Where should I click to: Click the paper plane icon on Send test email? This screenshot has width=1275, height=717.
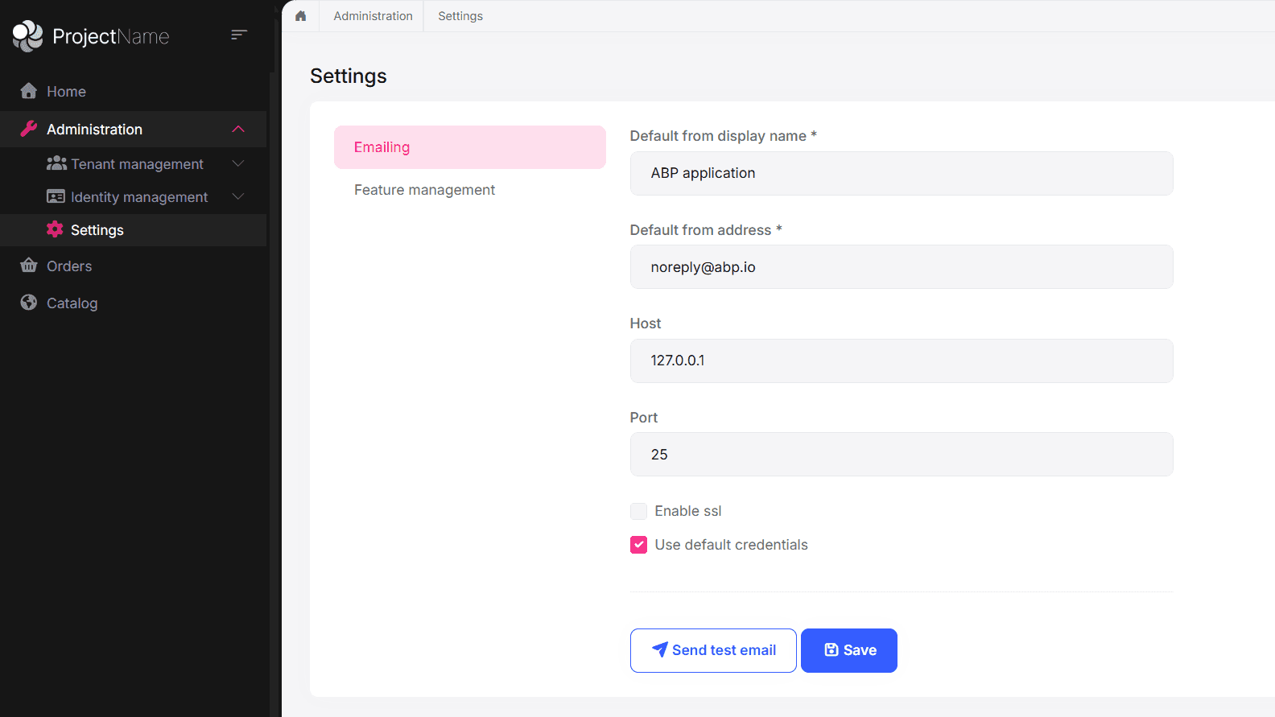659,649
